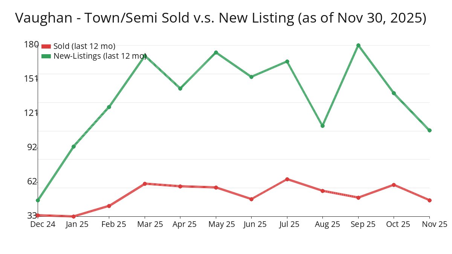Select the green data point at Dec 24
The image size is (452, 254).
38,200
